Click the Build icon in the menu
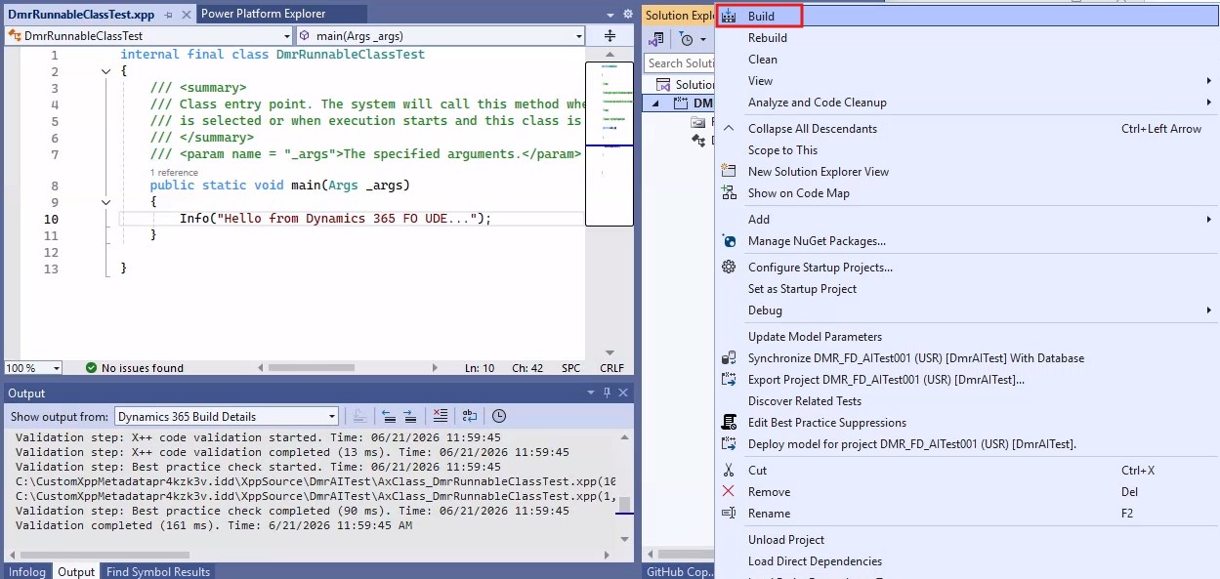1220x579 pixels. [x=729, y=16]
